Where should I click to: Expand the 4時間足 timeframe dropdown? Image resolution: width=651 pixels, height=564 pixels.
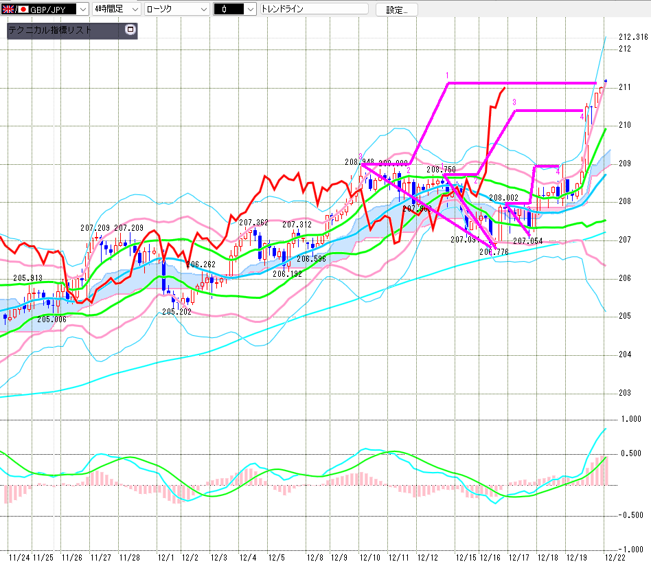[x=134, y=9]
